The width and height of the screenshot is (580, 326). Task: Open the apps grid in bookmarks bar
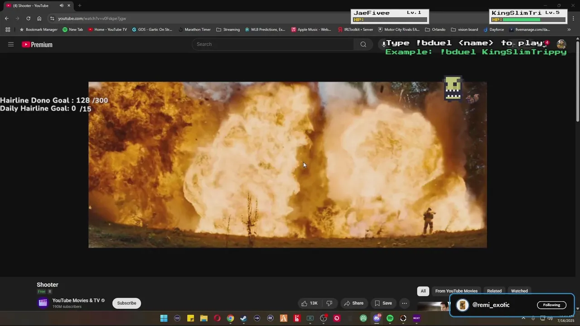[8, 29]
